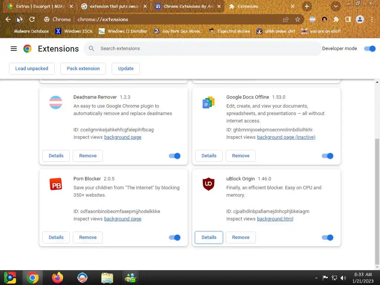The width and height of the screenshot is (380, 285).
Task: Open background page (Inactive) link
Action: coord(286,137)
